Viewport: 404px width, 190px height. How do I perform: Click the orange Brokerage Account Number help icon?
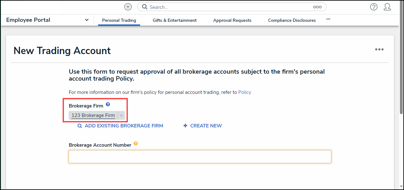click(x=136, y=144)
